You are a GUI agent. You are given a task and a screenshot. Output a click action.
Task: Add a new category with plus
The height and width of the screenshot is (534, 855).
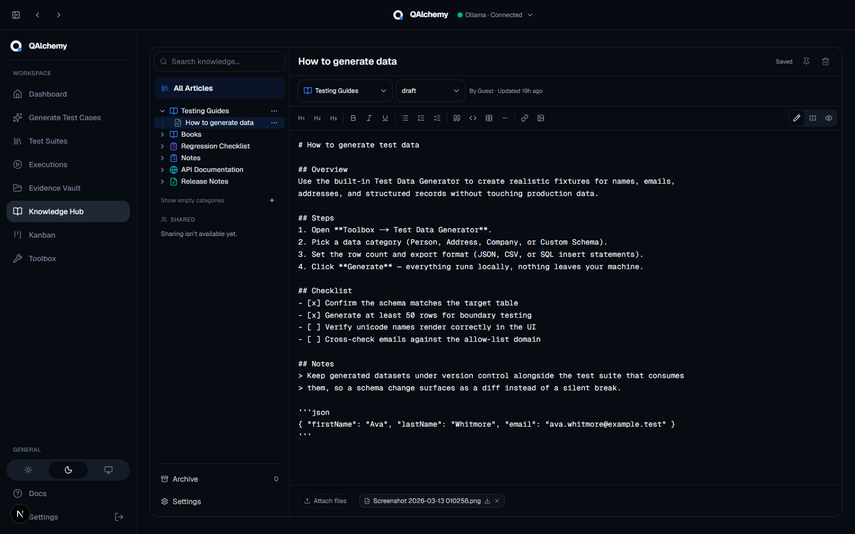[x=272, y=200]
